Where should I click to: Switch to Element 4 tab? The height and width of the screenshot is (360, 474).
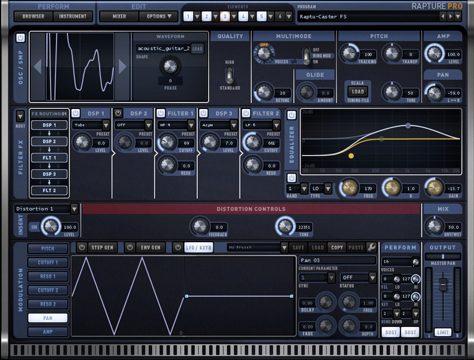click(243, 17)
